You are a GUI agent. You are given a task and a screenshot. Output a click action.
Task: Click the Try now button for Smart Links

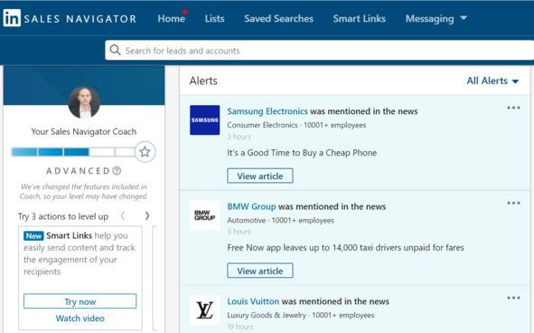pos(80,301)
